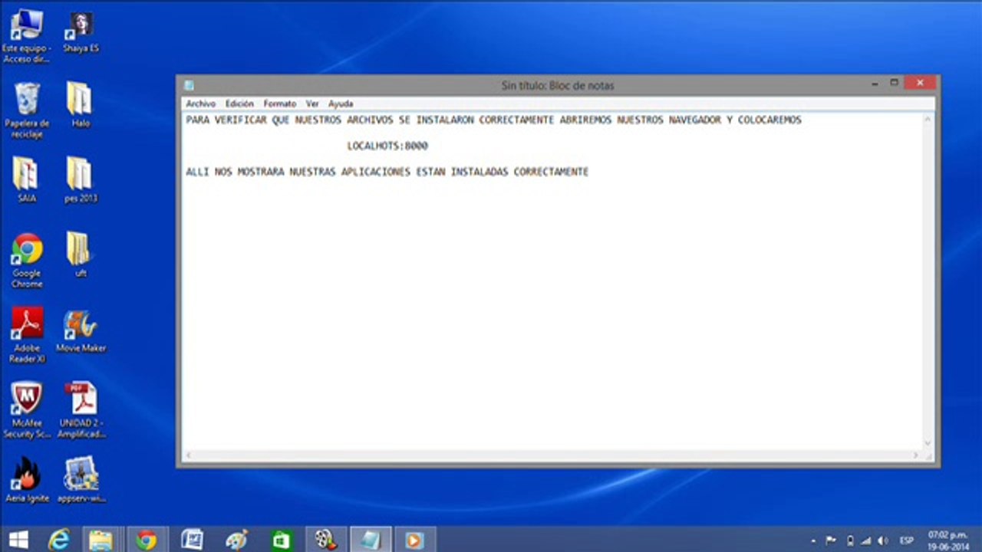Select the Halo folder icon
The width and height of the screenshot is (982, 552).
[x=80, y=104]
